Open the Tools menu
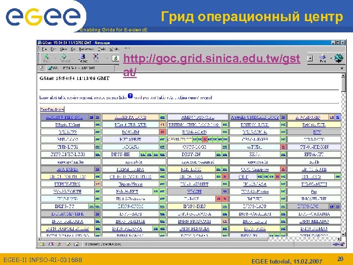 [101, 49]
